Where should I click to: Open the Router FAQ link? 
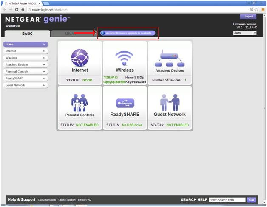85,200
